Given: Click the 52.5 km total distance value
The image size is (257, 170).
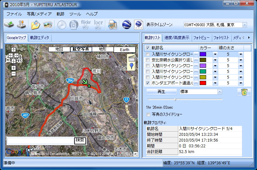Looking at the screenshot, I should point(187,152).
